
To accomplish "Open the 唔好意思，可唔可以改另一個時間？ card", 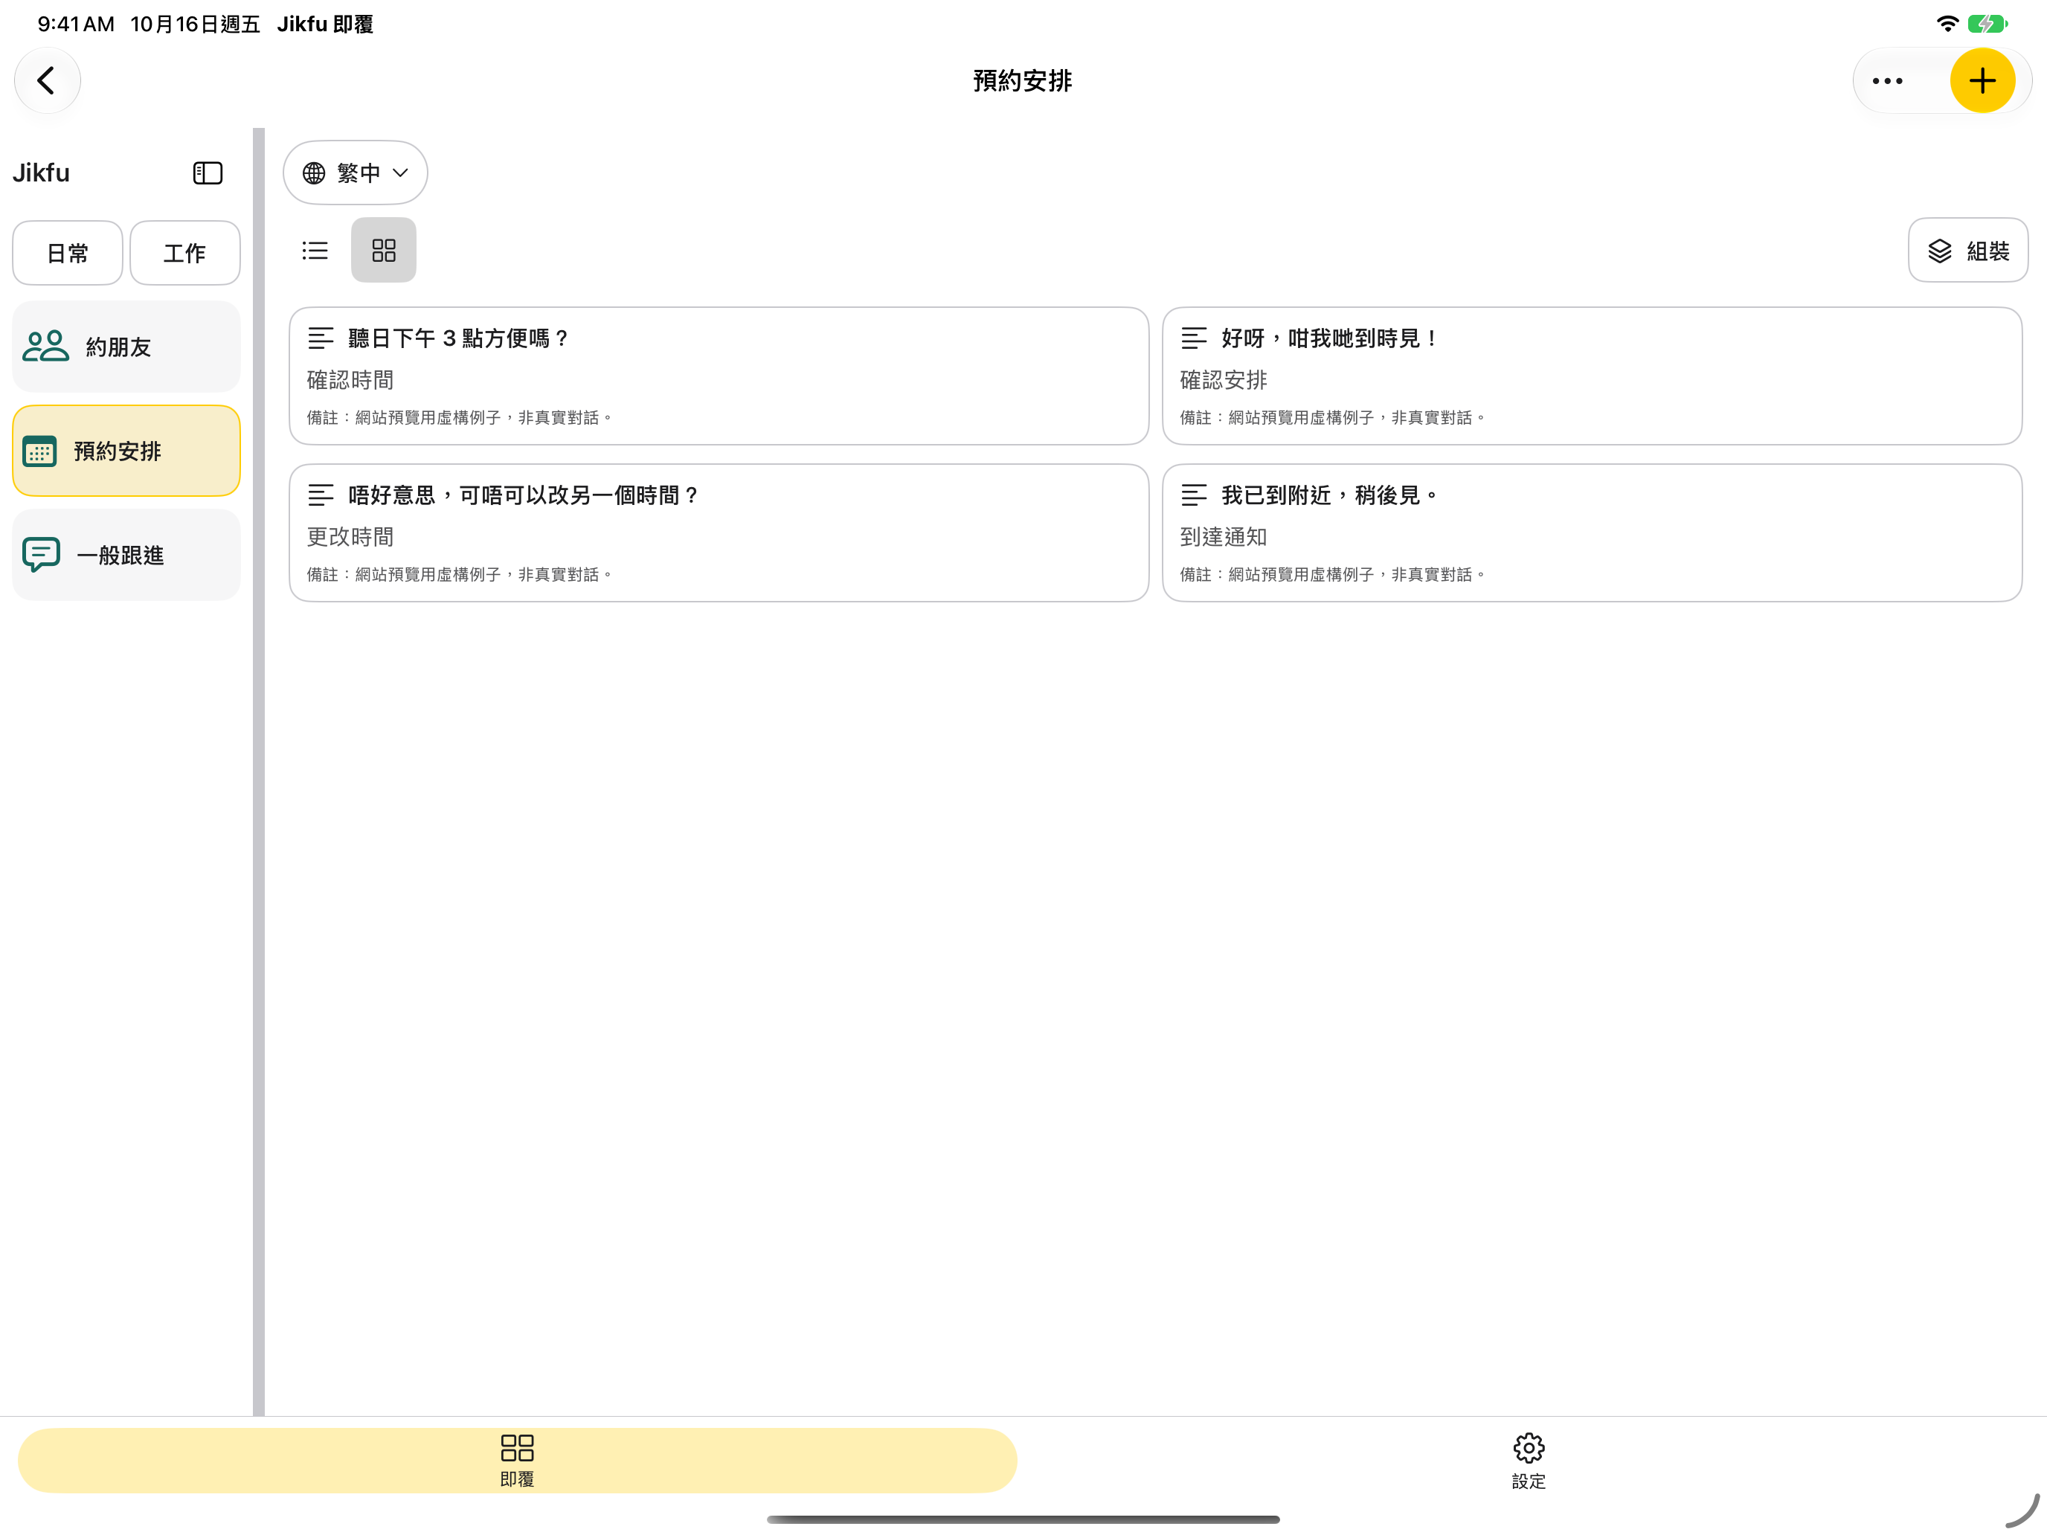I will point(718,533).
